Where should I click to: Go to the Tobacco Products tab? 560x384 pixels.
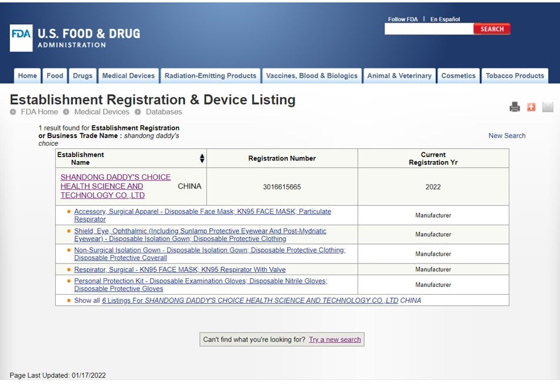click(x=515, y=76)
